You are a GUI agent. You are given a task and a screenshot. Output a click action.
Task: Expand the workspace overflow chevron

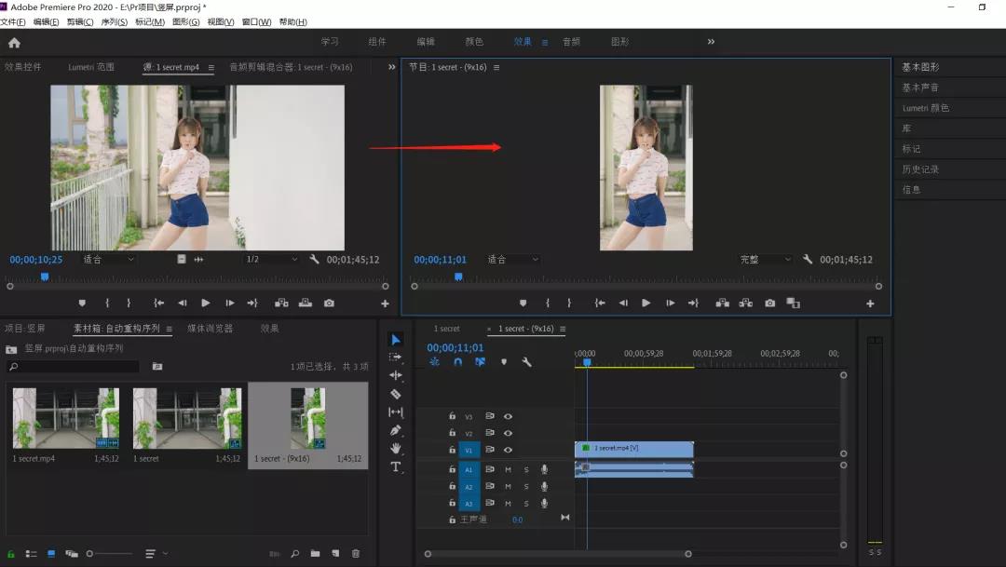tap(712, 42)
